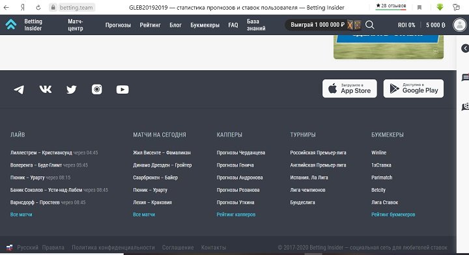Viewport: 469px width, 255px height.
Task: Open Английская Премьер-лига tournament
Action: (318, 165)
